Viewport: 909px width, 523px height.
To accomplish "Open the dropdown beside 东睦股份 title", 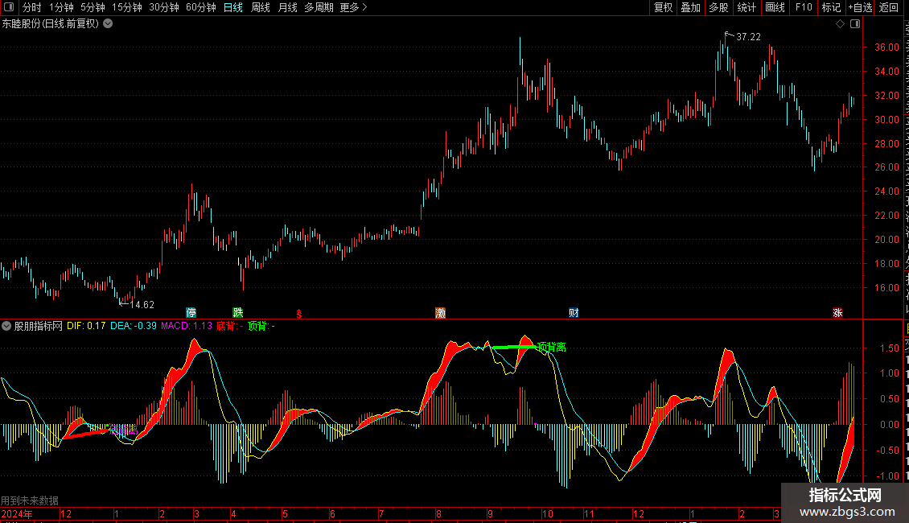I will tap(108, 24).
